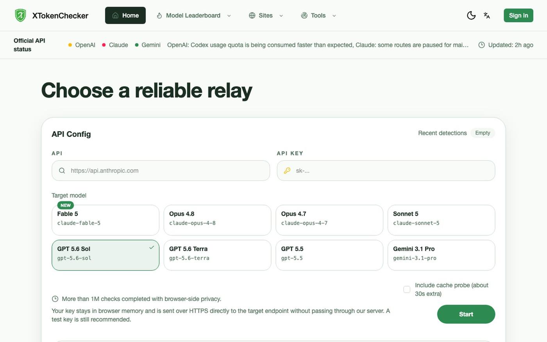Click the 'claude-sonnet-5' model ID text

pyautogui.click(x=416, y=223)
